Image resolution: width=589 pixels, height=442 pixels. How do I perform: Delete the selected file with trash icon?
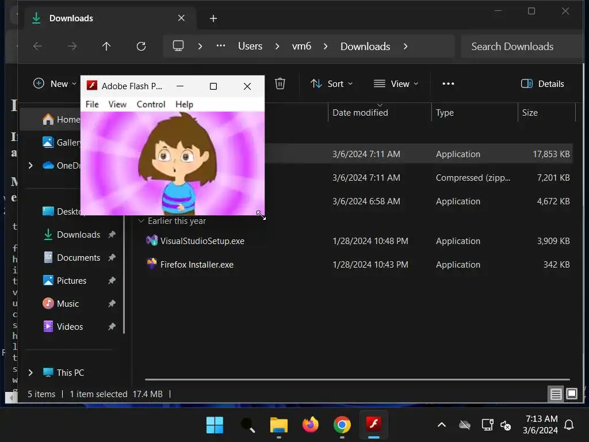click(280, 83)
